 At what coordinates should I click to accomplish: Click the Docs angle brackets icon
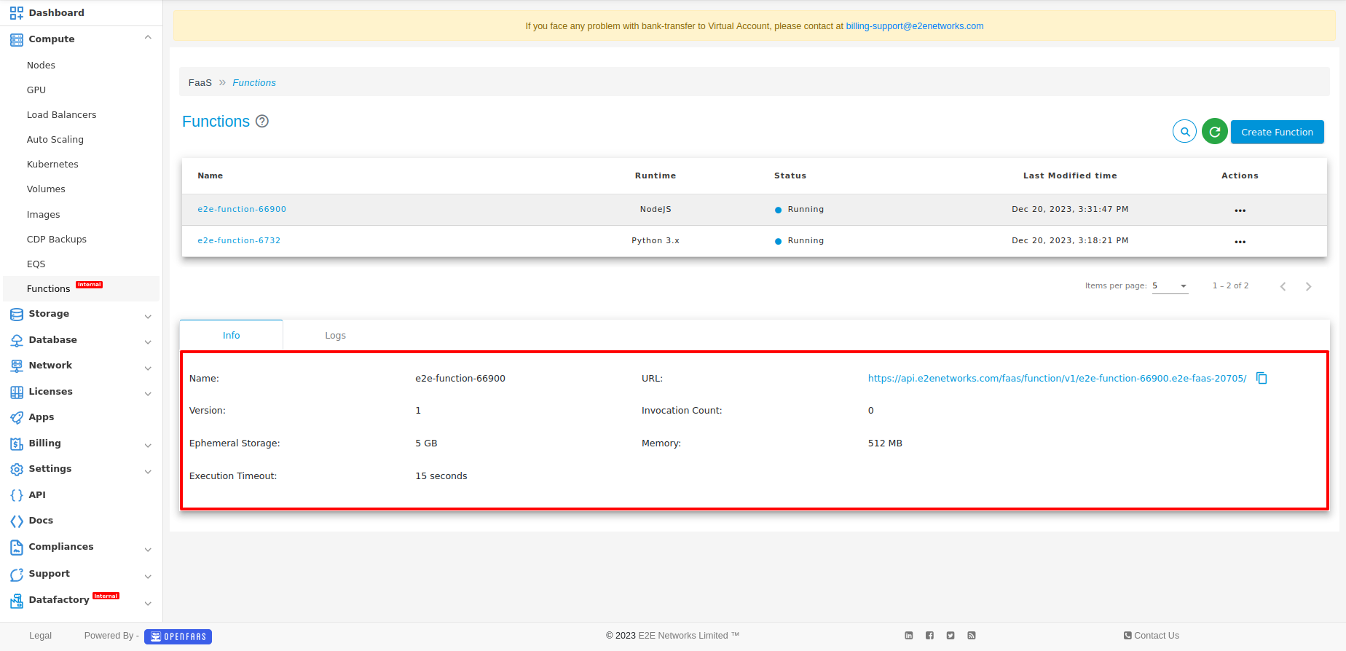[16, 521]
